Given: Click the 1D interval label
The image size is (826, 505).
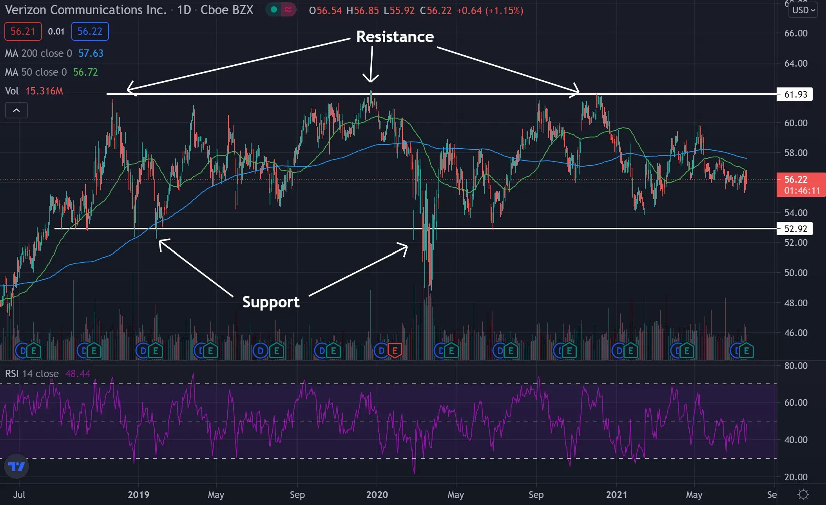Looking at the screenshot, I should pyautogui.click(x=184, y=10).
